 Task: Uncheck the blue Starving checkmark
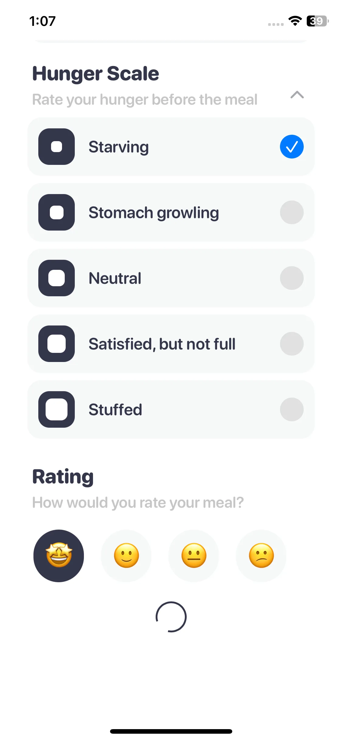(292, 147)
